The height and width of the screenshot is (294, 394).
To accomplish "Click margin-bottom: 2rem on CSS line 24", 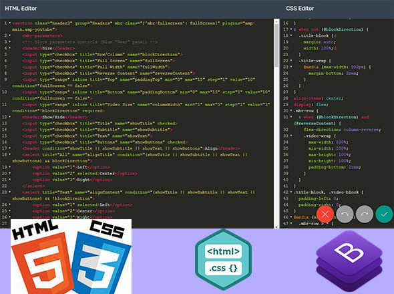I will click(x=333, y=73).
